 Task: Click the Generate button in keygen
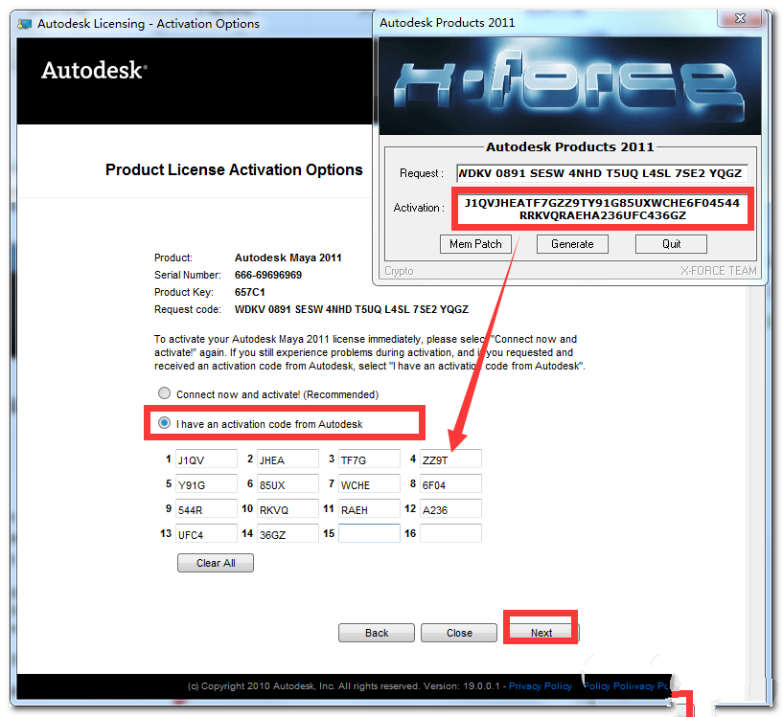(572, 244)
